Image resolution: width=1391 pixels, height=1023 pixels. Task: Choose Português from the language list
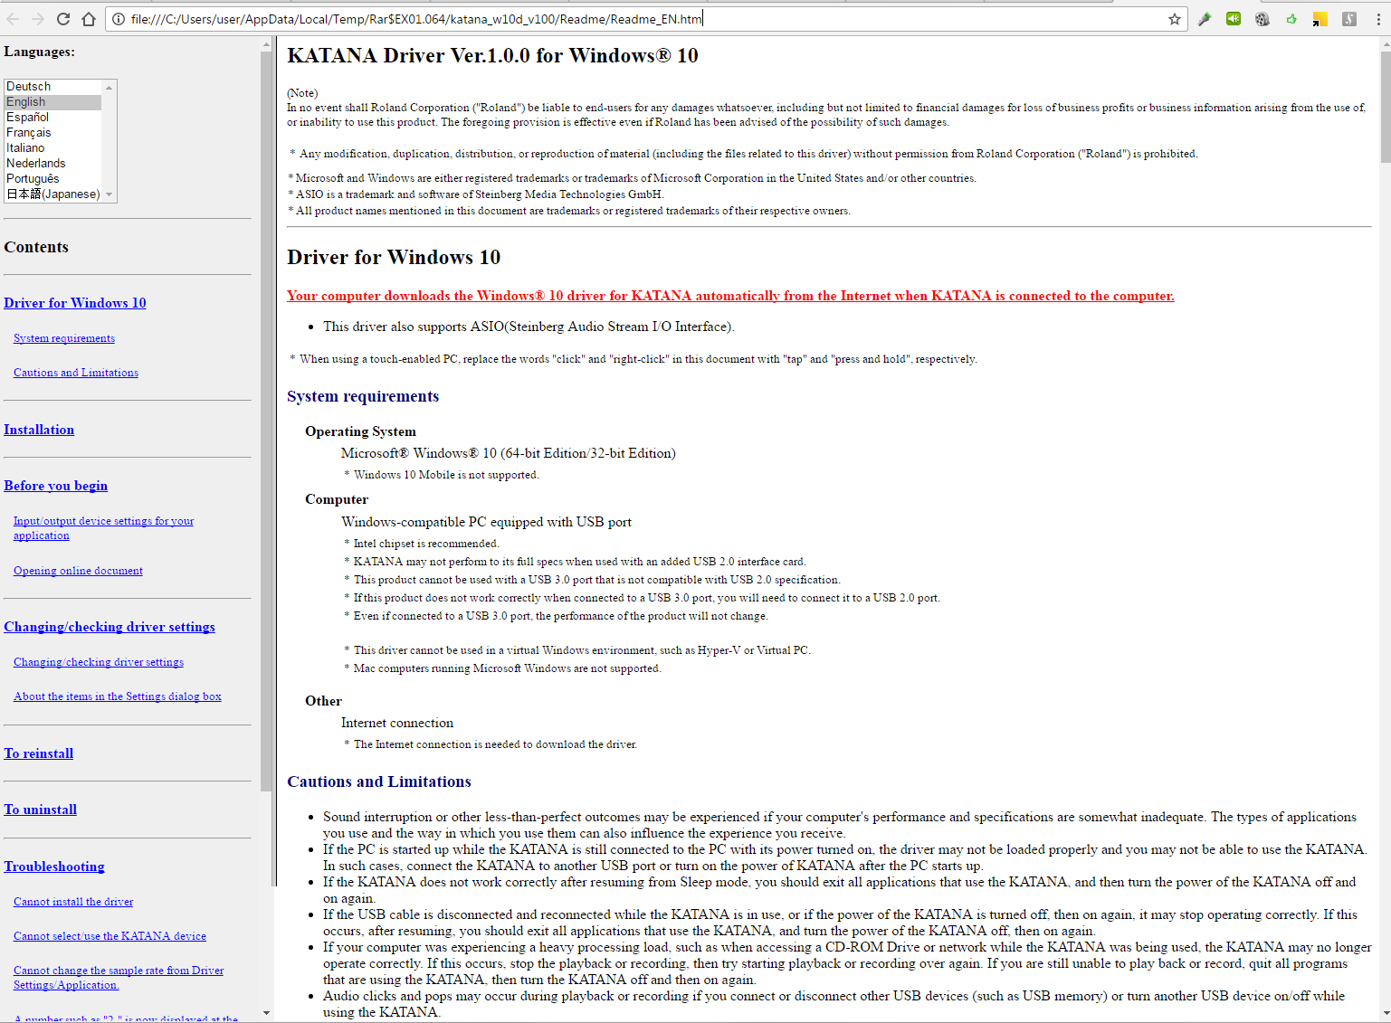pyautogui.click(x=53, y=178)
